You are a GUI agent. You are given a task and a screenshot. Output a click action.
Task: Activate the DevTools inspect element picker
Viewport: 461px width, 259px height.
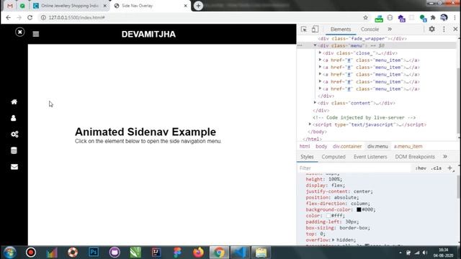[x=304, y=29]
